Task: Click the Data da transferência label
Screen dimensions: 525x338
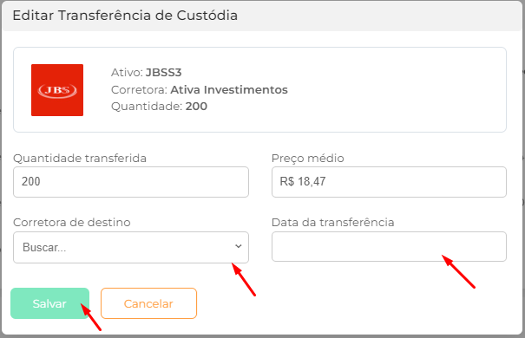Action: 333,223
